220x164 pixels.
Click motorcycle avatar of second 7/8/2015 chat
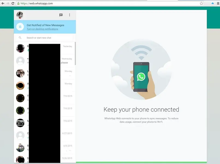20,123
